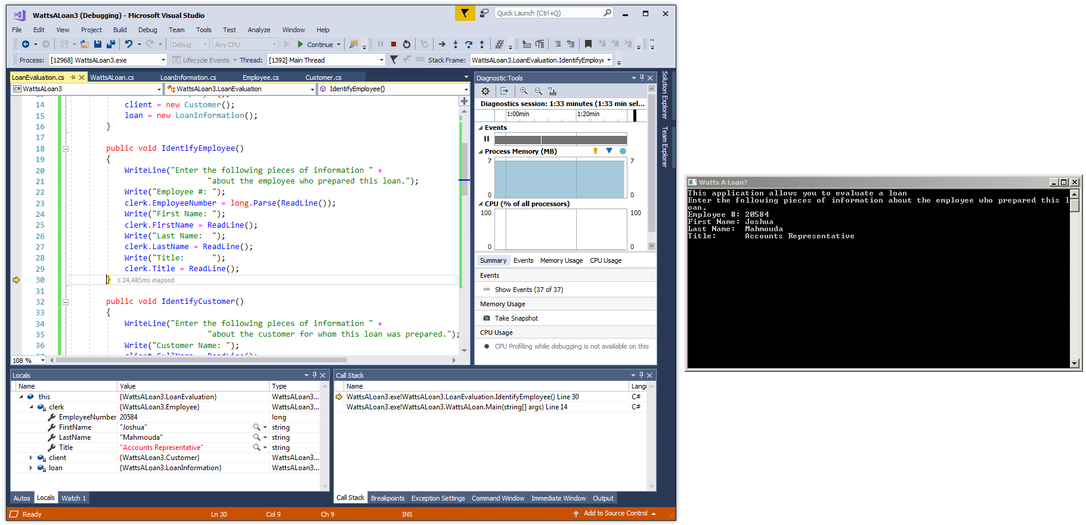This screenshot has height=525, width=1086.
Task: Pause the Events track in Diagnostic Tools
Action: [x=487, y=139]
